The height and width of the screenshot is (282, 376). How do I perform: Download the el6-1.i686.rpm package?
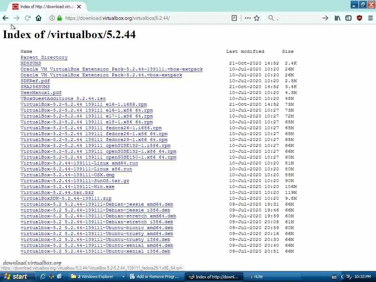84,104
